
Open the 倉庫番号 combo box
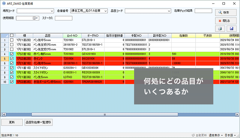click(105, 11)
